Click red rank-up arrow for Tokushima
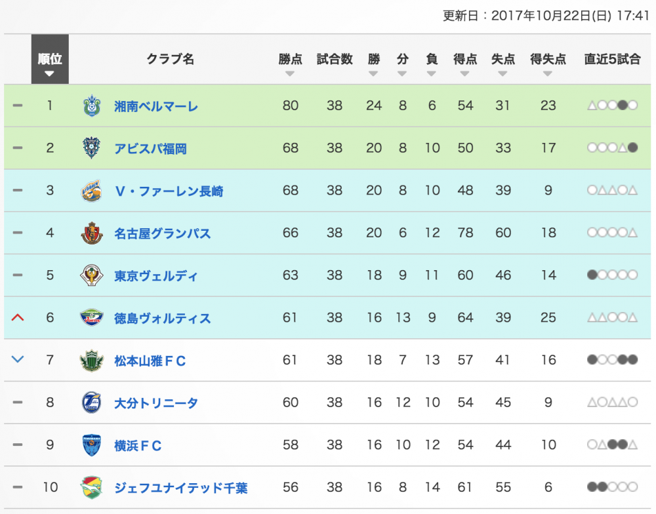The height and width of the screenshot is (514, 656). (18, 317)
